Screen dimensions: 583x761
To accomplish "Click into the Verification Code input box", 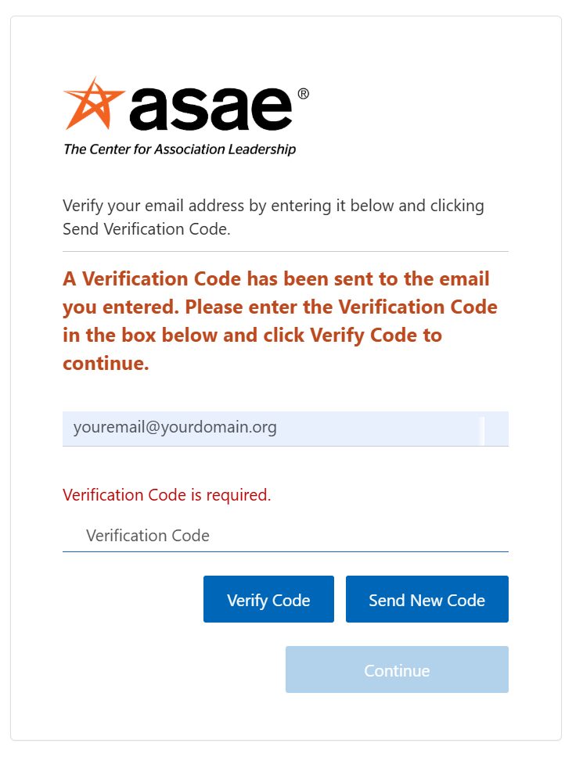I will (x=285, y=536).
